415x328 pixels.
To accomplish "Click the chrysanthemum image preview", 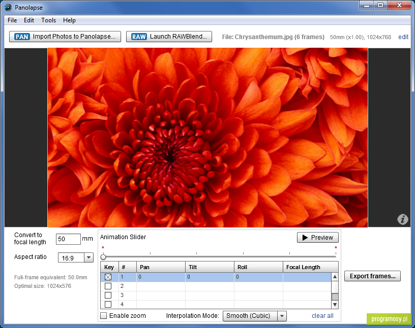I will [207, 138].
